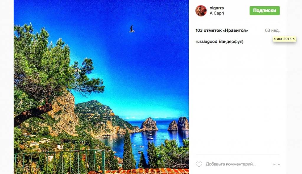Open the three-dots more options menu

tap(276, 164)
